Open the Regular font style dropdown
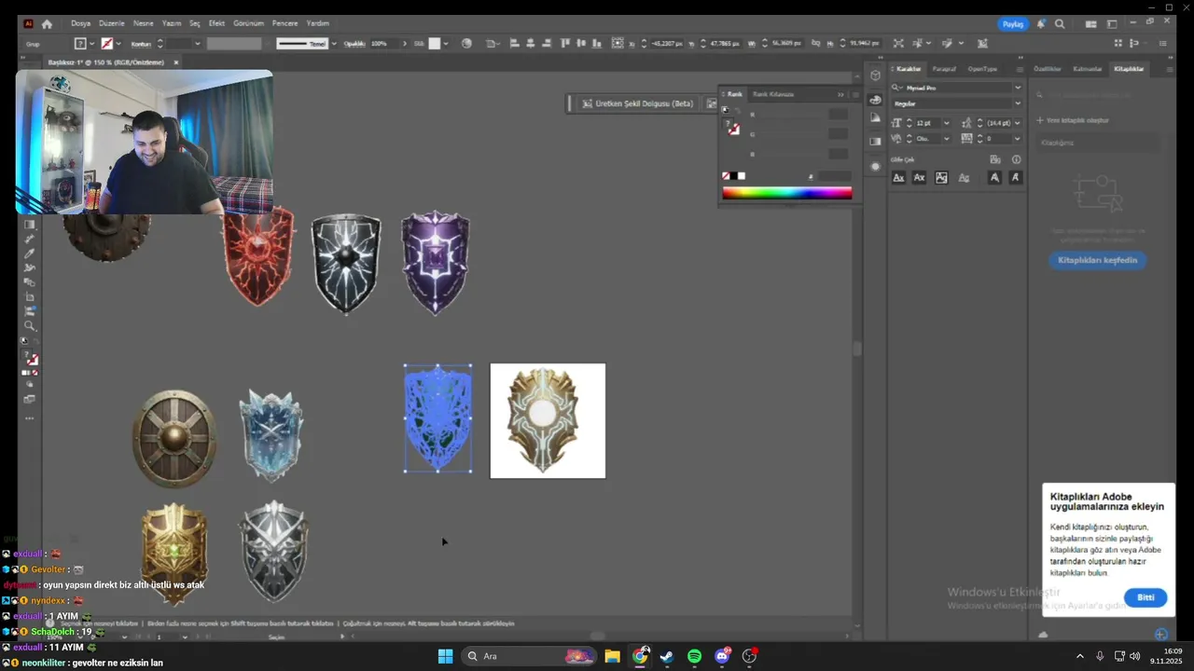The width and height of the screenshot is (1194, 671). 1018,103
